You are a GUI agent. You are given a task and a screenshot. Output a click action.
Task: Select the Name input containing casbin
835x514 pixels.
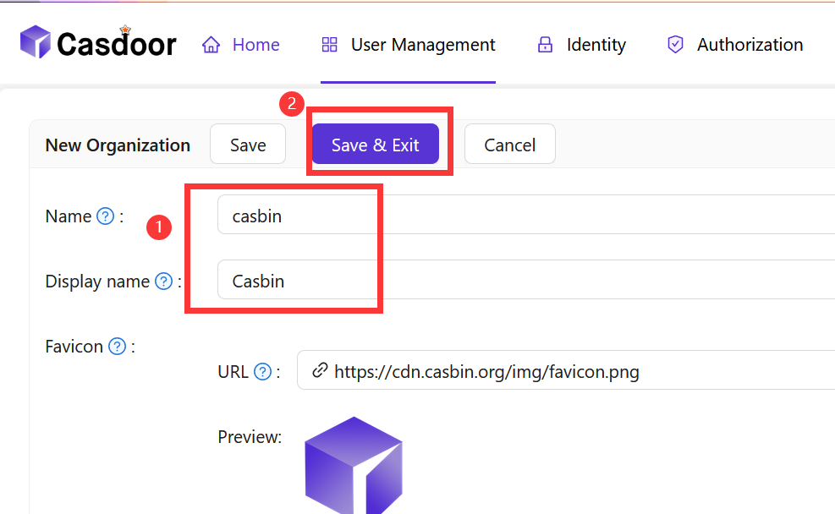point(298,216)
